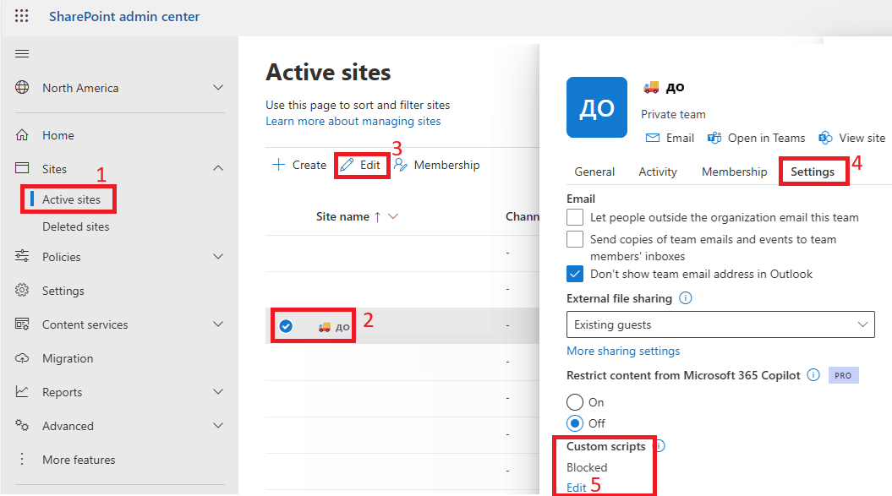This screenshot has height=496, width=892.
Task: Click the Advanced gears icon
Action: pos(22,426)
